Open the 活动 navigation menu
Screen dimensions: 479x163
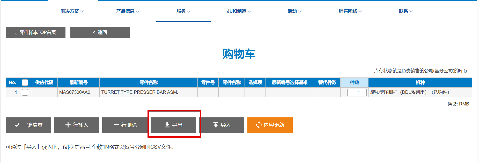(x=294, y=11)
